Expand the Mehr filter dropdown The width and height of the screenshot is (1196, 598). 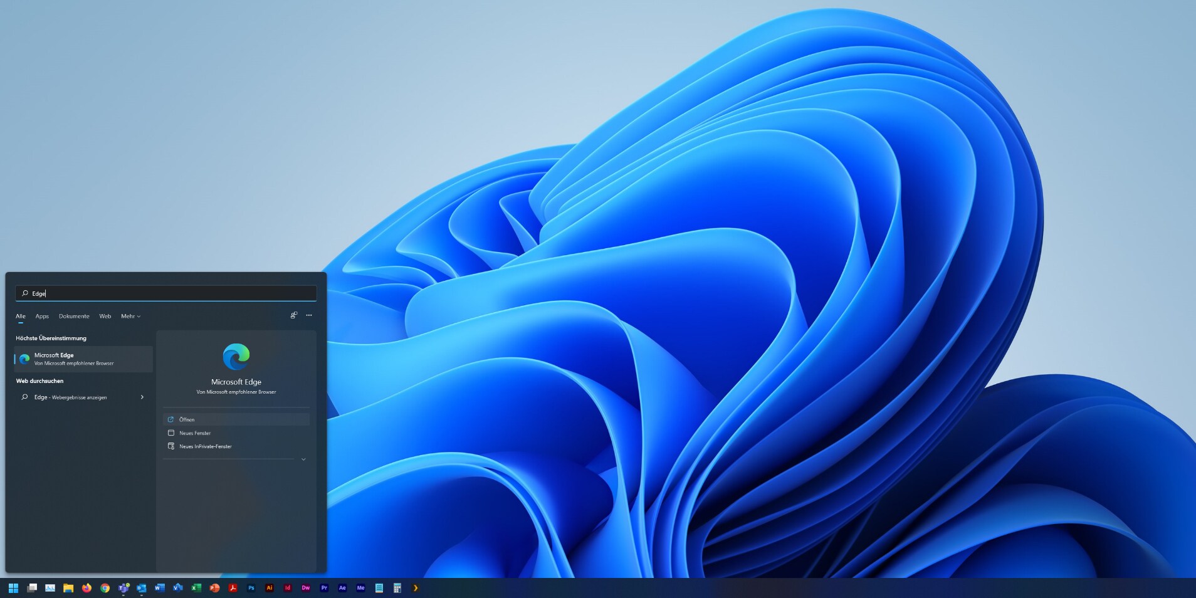[x=130, y=317]
